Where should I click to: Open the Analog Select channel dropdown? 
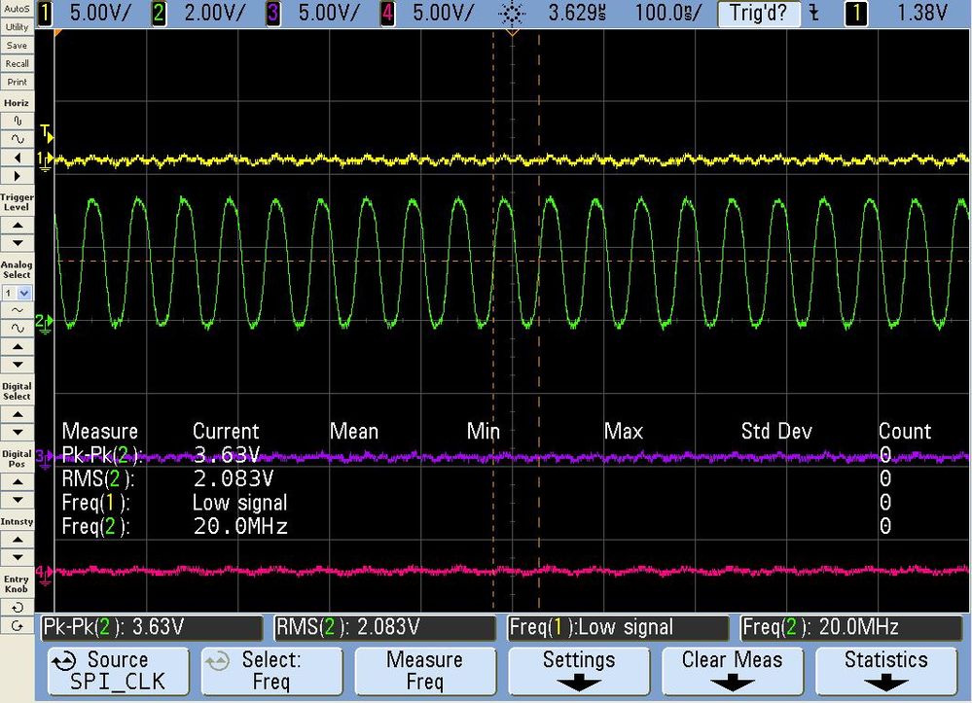coord(18,293)
